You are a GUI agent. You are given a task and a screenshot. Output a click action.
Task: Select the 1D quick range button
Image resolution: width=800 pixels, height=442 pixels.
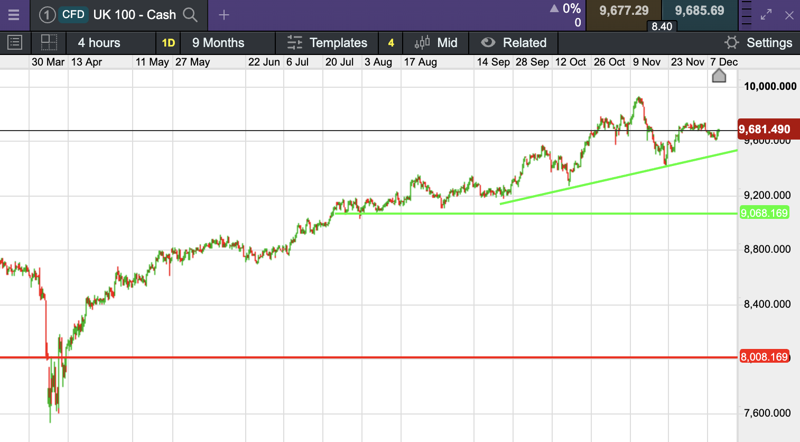pos(169,43)
